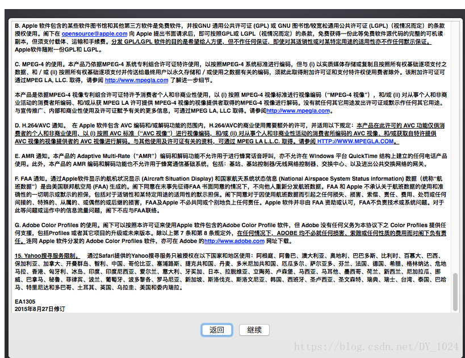Click the '2015年8月27日修订' revision date

coord(40,309)
